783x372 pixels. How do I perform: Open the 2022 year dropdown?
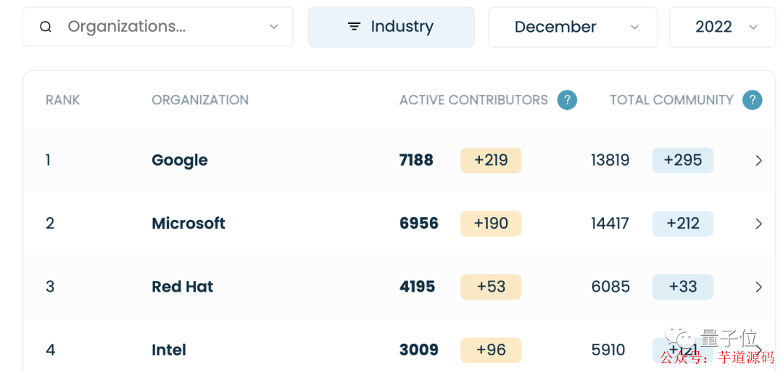click(722, 27)
